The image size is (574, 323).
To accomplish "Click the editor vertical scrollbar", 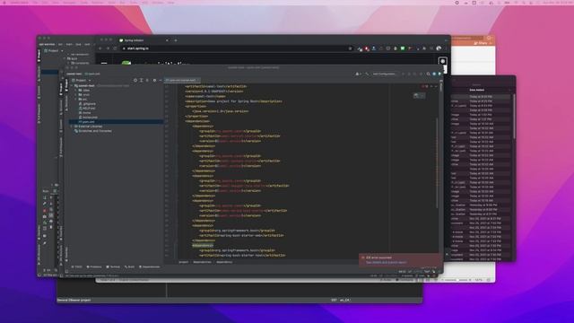I will (x=437, y=163).
